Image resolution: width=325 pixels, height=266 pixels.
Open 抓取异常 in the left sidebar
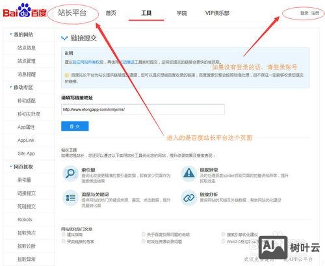[27, 259]
